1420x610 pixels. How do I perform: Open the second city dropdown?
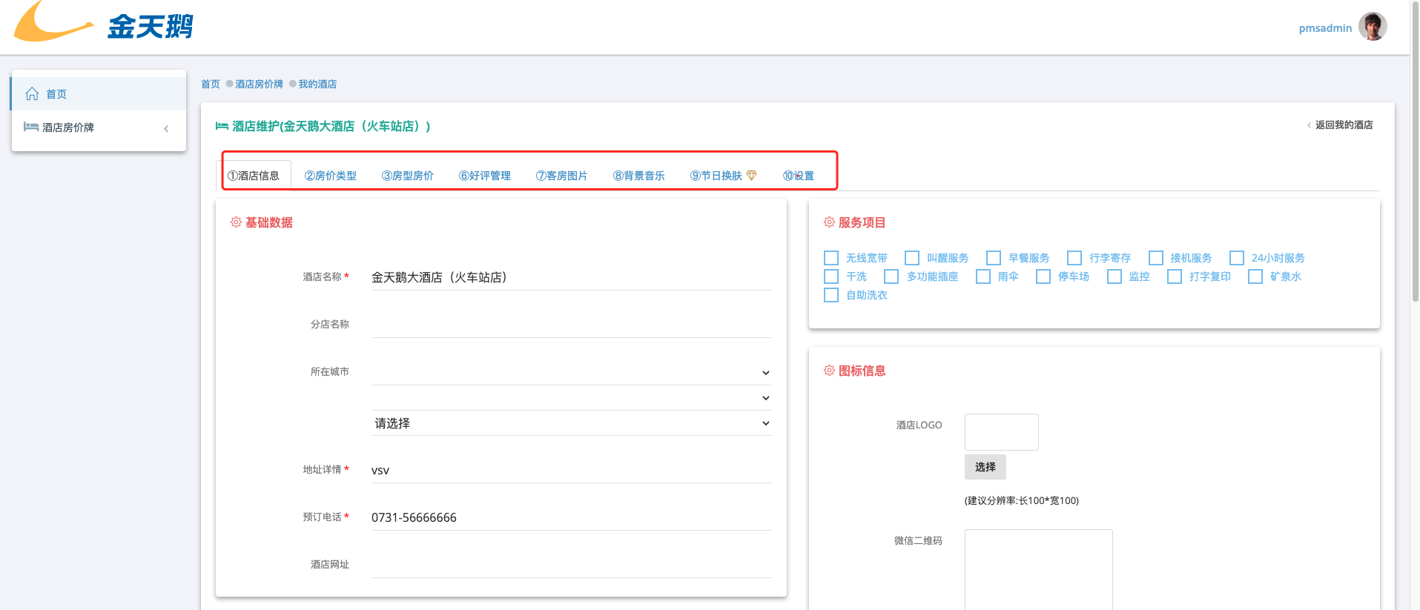(571, 398)
